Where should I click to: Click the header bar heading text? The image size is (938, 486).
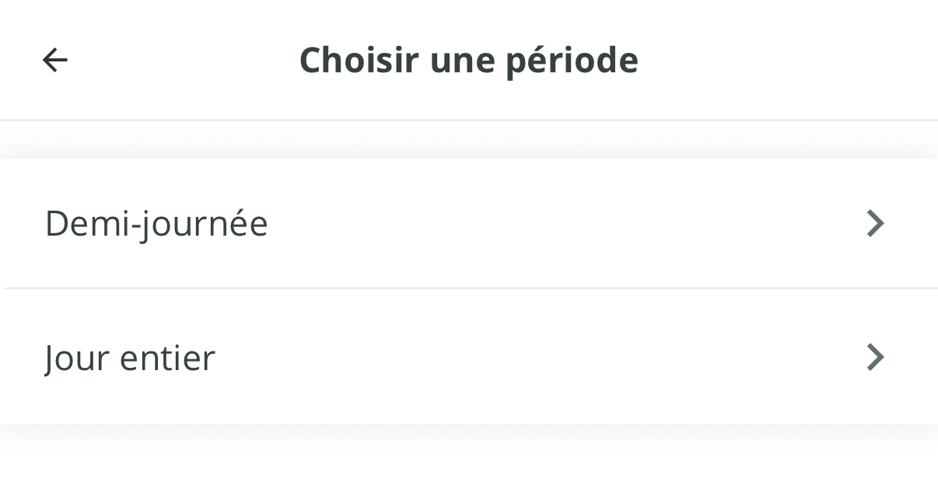tap(469, 61)
